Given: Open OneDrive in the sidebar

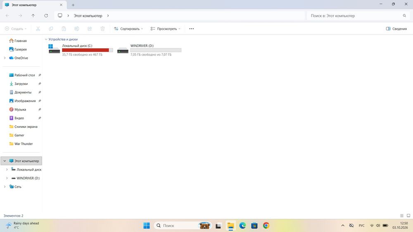Looking at the screenshot, I should [x=21, y=58].
